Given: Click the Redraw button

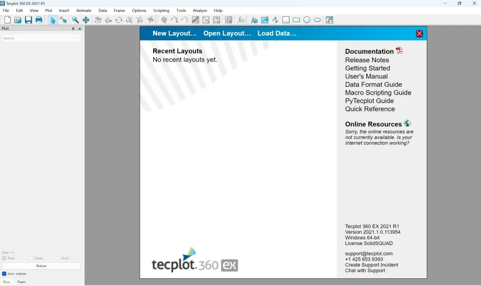Looking at the screenshot, I should click(41, 266).
